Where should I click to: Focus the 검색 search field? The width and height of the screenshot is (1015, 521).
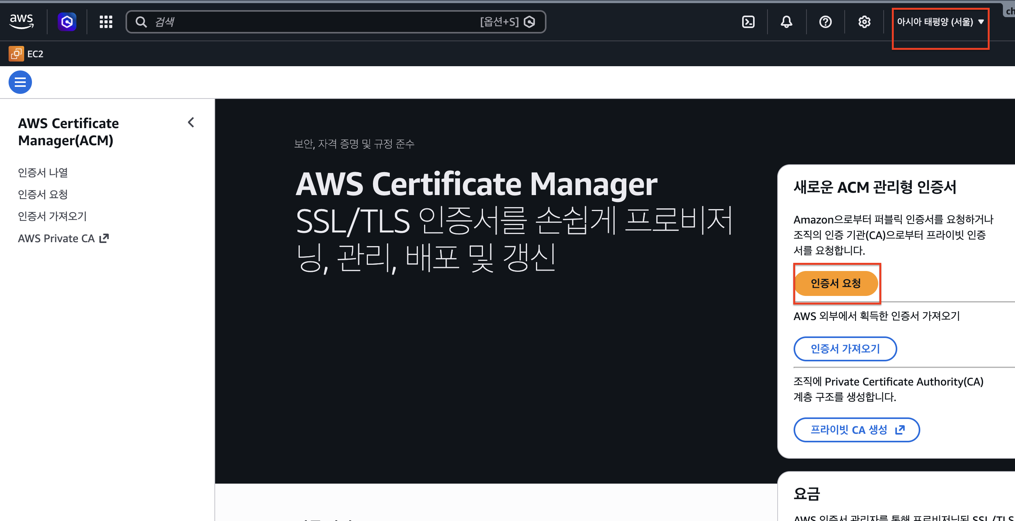tap(336, 22)
